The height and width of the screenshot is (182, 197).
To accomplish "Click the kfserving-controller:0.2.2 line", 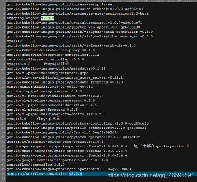I will click(x=53, y=55).
